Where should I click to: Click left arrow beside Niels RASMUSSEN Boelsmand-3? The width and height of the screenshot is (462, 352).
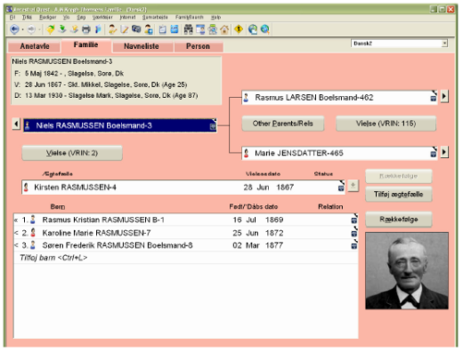16,125
